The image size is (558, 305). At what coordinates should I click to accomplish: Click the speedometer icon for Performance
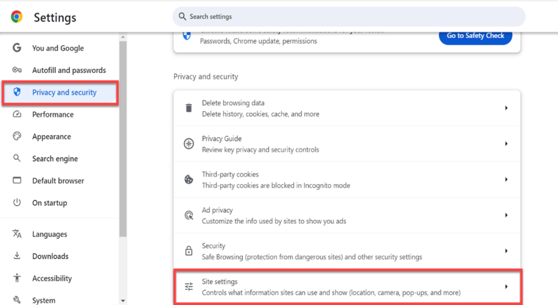tap(17, 114)
